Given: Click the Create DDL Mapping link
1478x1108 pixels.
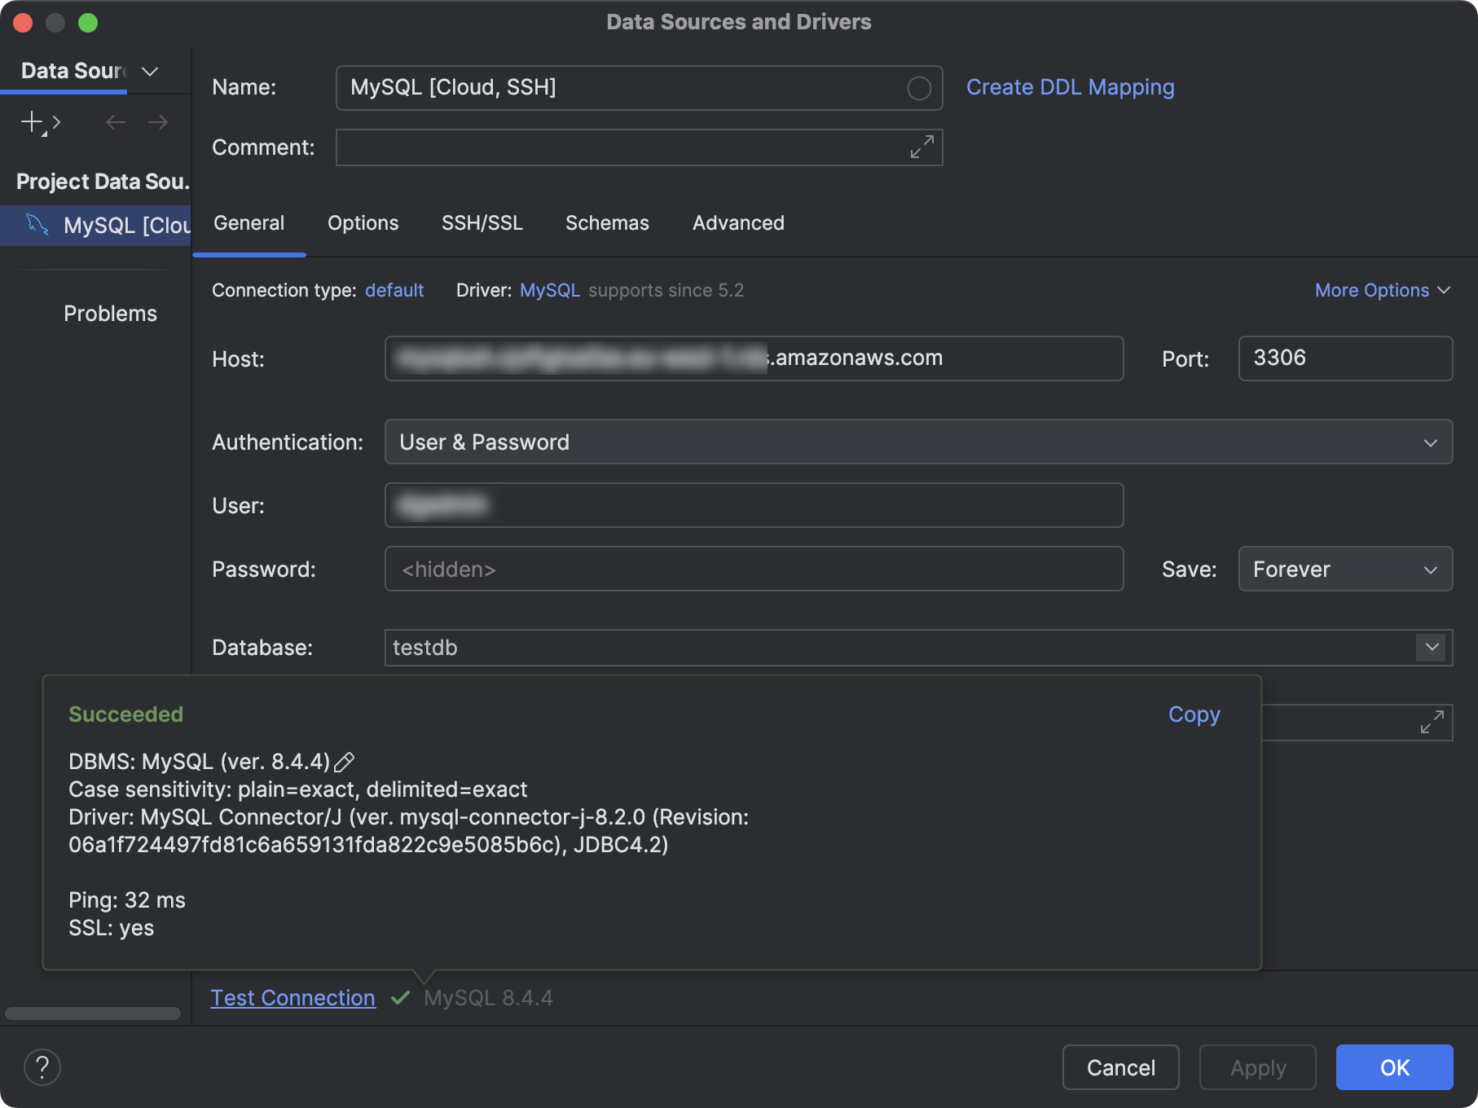Looking at the screenshot, I should [1070, 87].
